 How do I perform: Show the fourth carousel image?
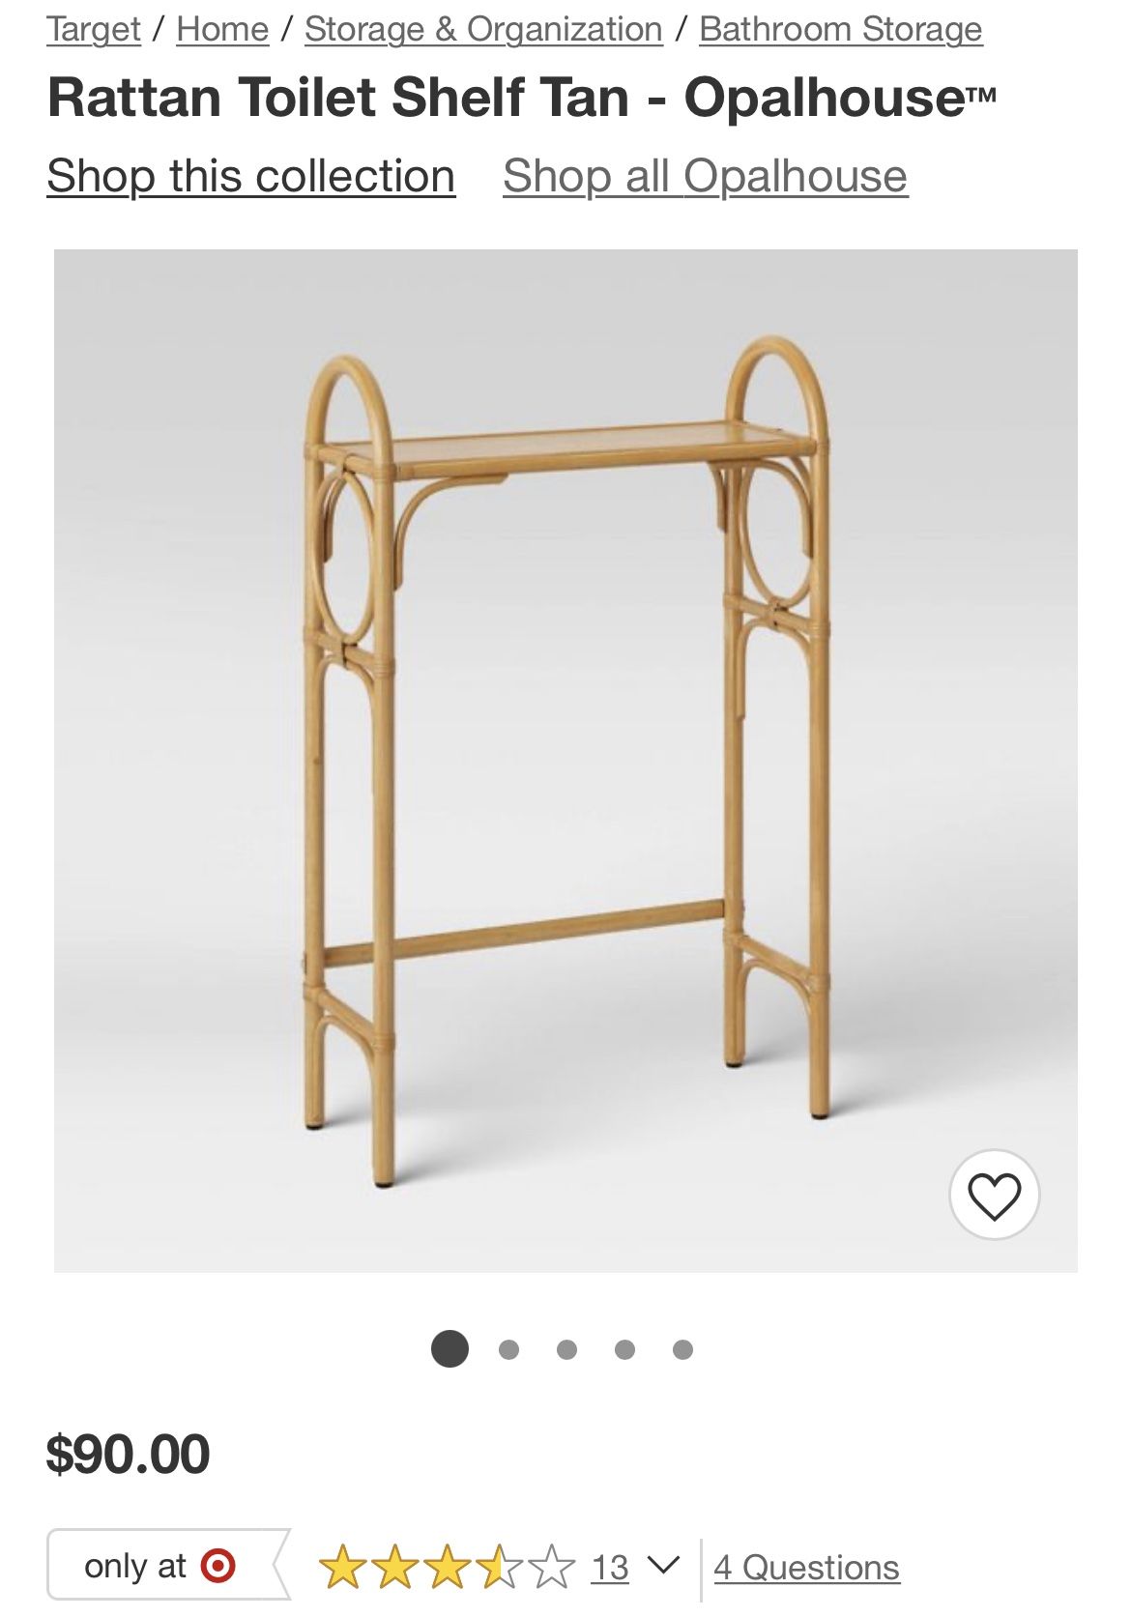(624, 1349)
